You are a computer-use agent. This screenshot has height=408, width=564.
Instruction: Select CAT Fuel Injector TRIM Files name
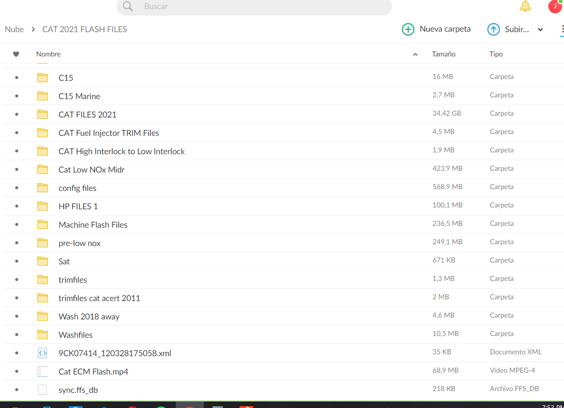coord(109,133)
